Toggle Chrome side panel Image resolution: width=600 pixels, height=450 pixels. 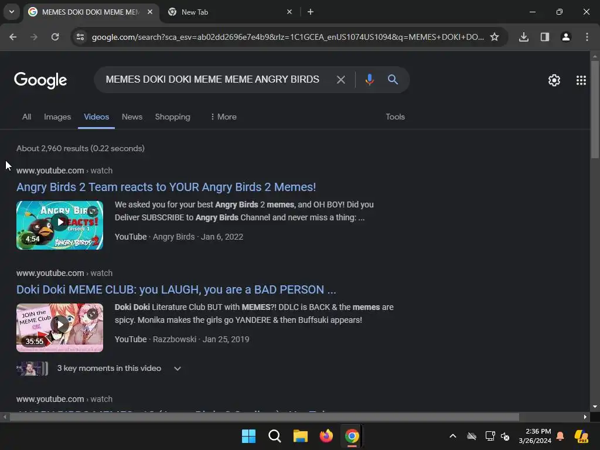tap(545, 37)
